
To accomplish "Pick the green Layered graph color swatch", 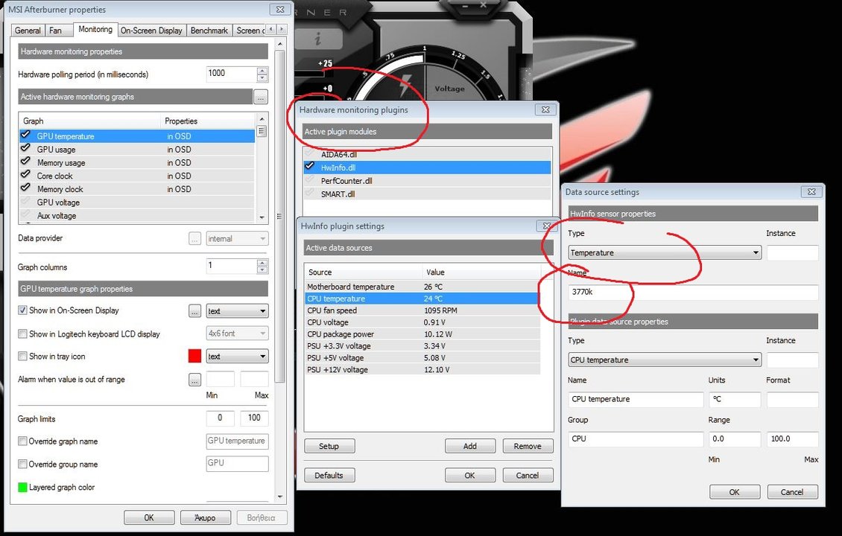I will 22,487.
